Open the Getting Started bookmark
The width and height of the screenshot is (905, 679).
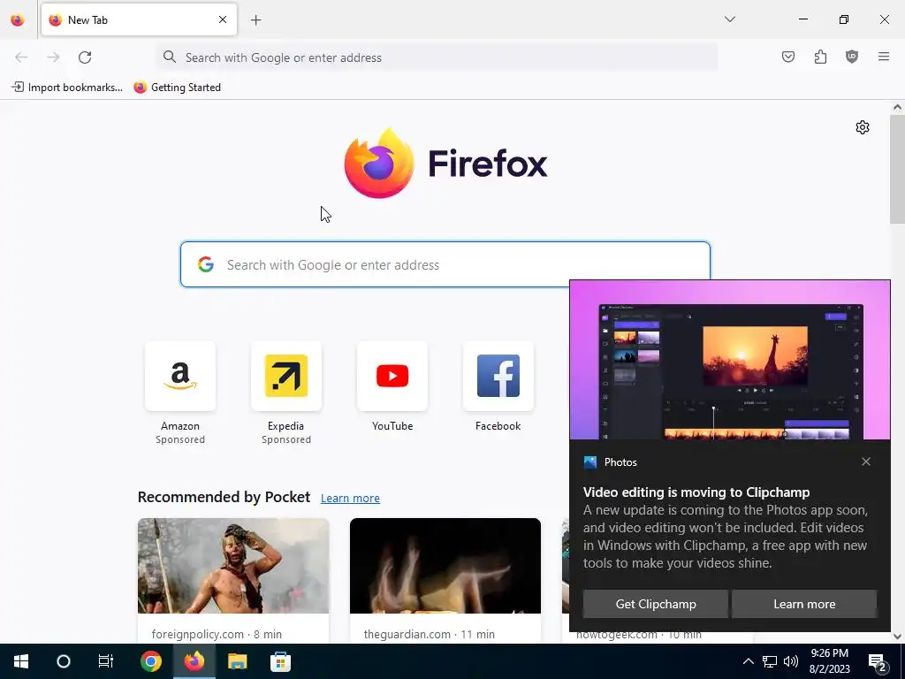click(x=177, y=88)
